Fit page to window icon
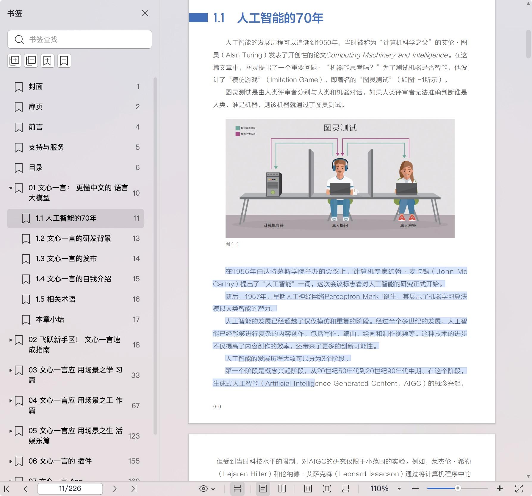Viewport: 532px width, 496px height. pyautogui.click(x=327, y=489)
